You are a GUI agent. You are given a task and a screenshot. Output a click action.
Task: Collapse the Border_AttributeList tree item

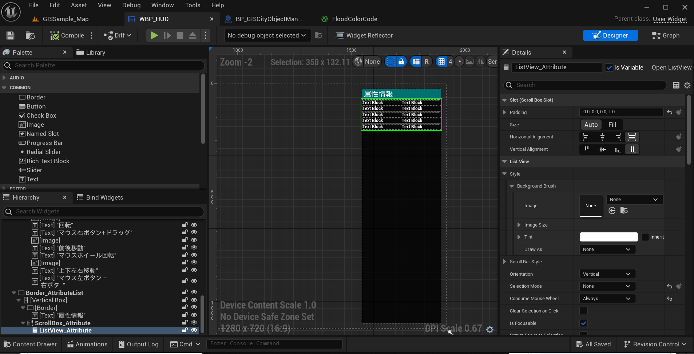coord(14,293)
